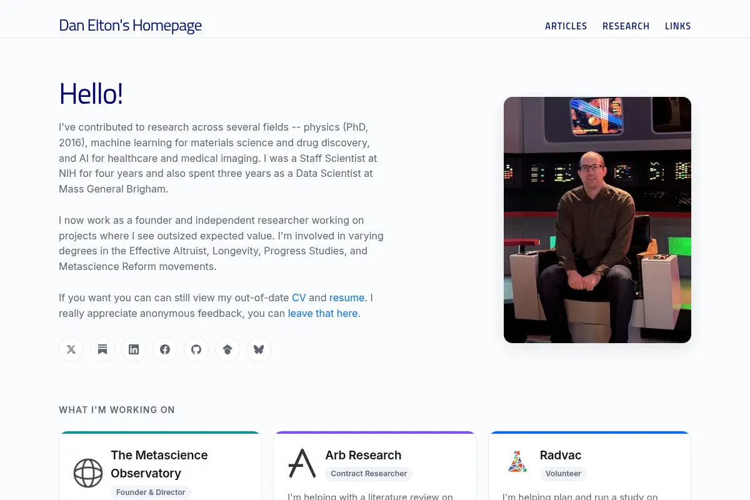The image size is (750, 500).
Task: Click the Arb Research logo icon
Action: (x=302, y=463)
